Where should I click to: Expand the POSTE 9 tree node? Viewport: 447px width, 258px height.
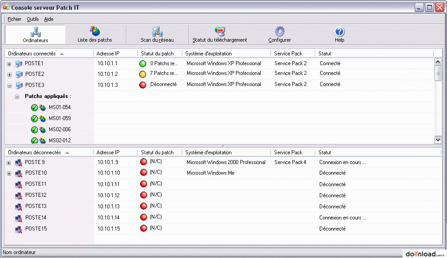coord(9,163)
